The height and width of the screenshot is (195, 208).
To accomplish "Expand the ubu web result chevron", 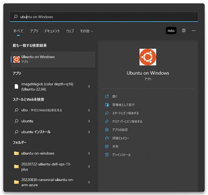I will (89, 110).
